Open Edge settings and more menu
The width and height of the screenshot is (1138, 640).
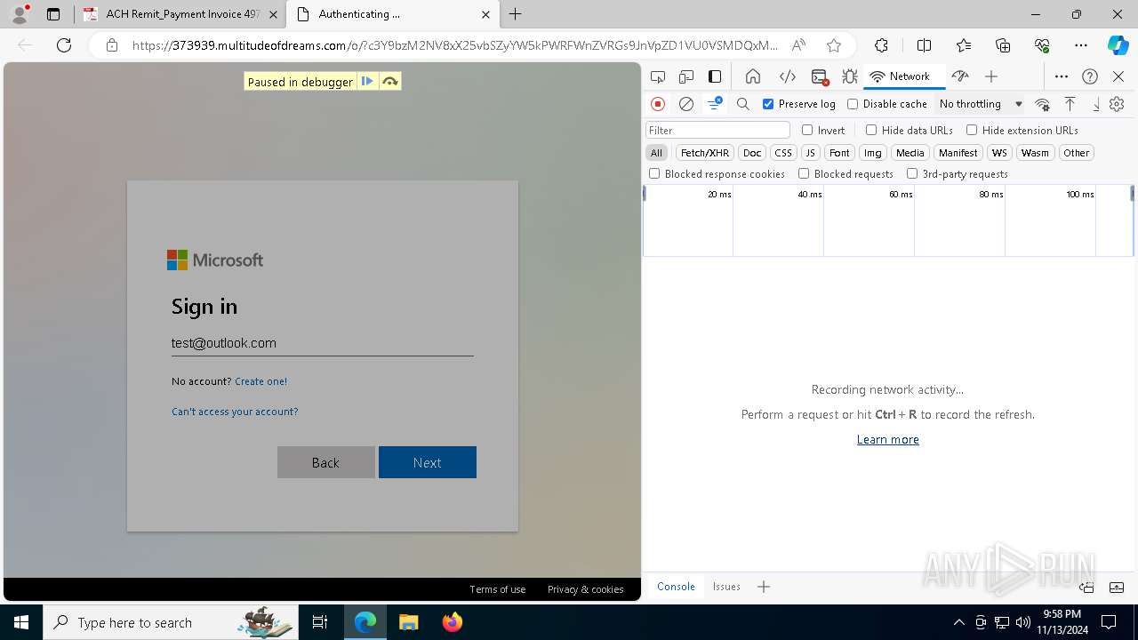click(x=1081, y=45)
